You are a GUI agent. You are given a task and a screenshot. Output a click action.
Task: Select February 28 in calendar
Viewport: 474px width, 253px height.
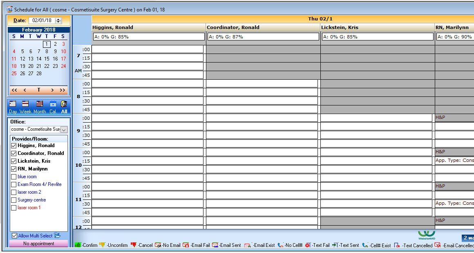(x=39, y=74)
